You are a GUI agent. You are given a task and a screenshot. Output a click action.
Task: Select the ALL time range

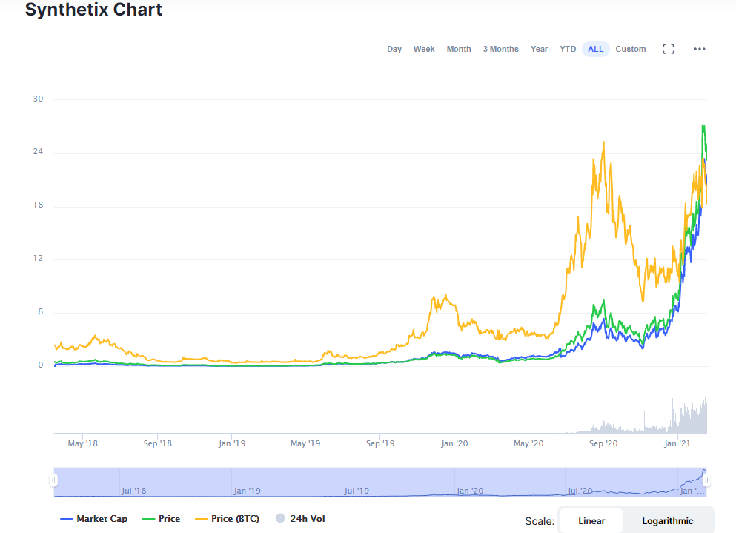point(595,49)
